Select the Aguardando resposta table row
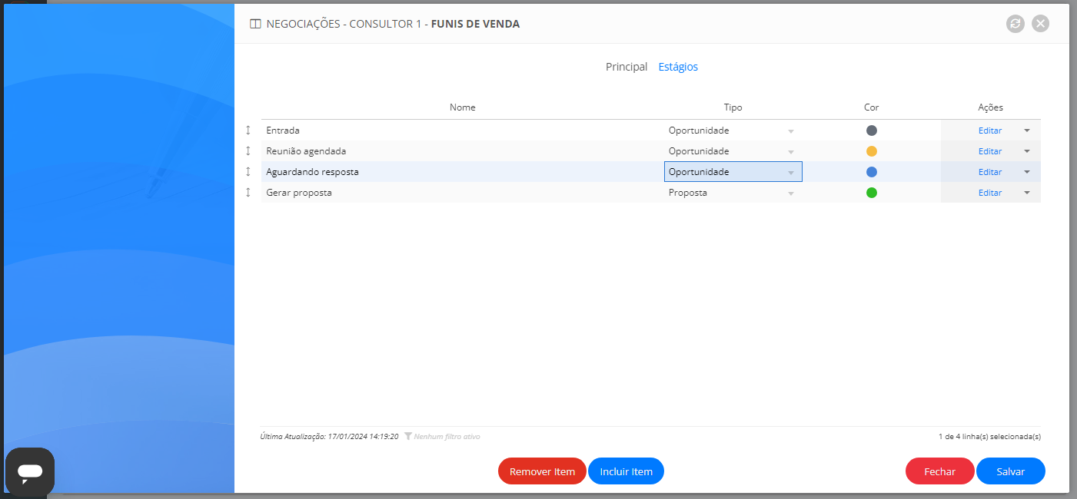The width and height of the screenshot is (1077, 499). coord(461,171)
